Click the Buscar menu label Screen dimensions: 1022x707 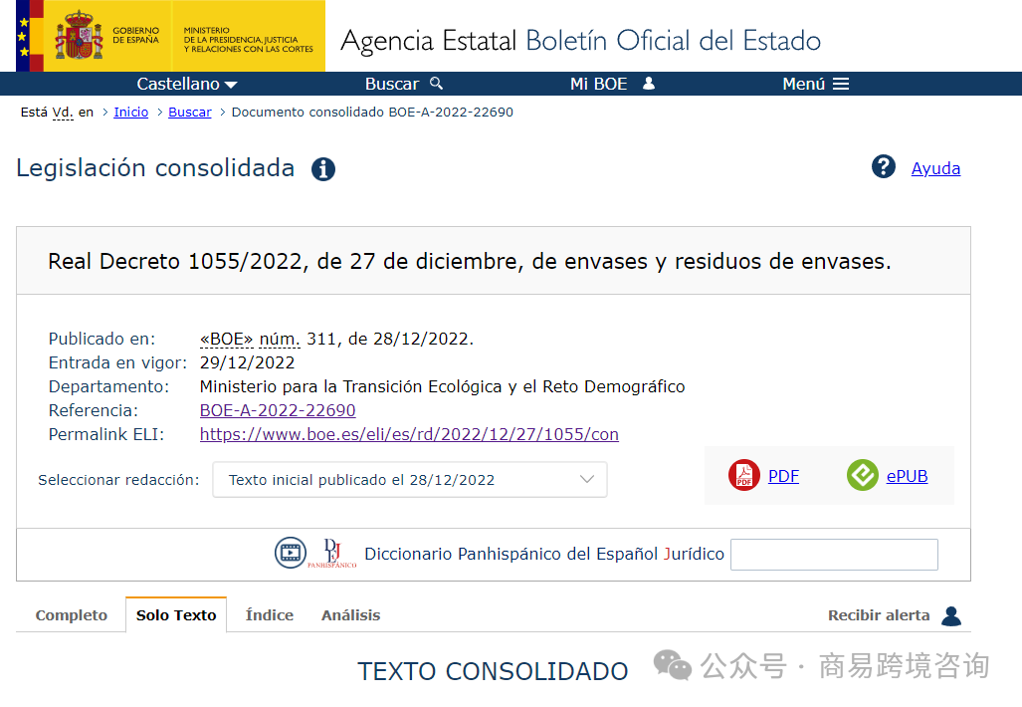click(x=392, y=84)
